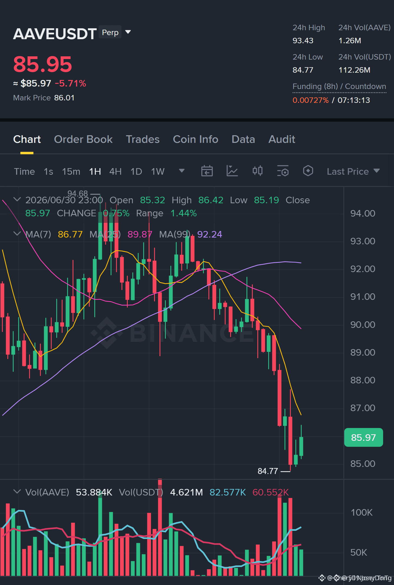Viewport: 394px width, 585px height.
Task: Tap the MA(25) 89.87 legend value
Action: point(140,234)
